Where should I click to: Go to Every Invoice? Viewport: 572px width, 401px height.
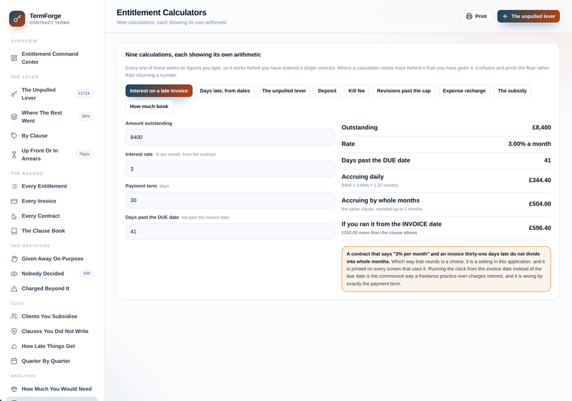click(x=51, y=201)
